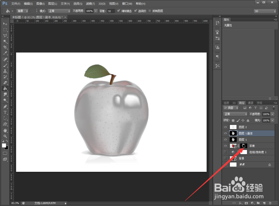Enable the 所有图层 all layers checkbox
The height and width of the screenshot is (206, 279).
[150, 11]
